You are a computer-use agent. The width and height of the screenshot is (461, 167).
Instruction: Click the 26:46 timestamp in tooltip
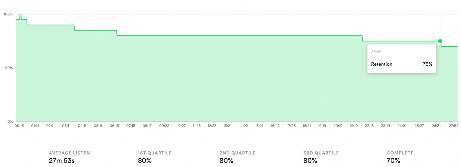pos(376,52)
